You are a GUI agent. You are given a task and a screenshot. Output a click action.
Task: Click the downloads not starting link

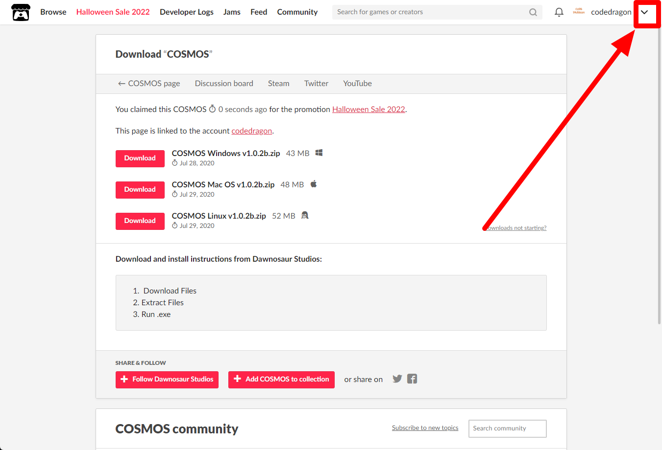pyautogui.click(x=515, y=228)
